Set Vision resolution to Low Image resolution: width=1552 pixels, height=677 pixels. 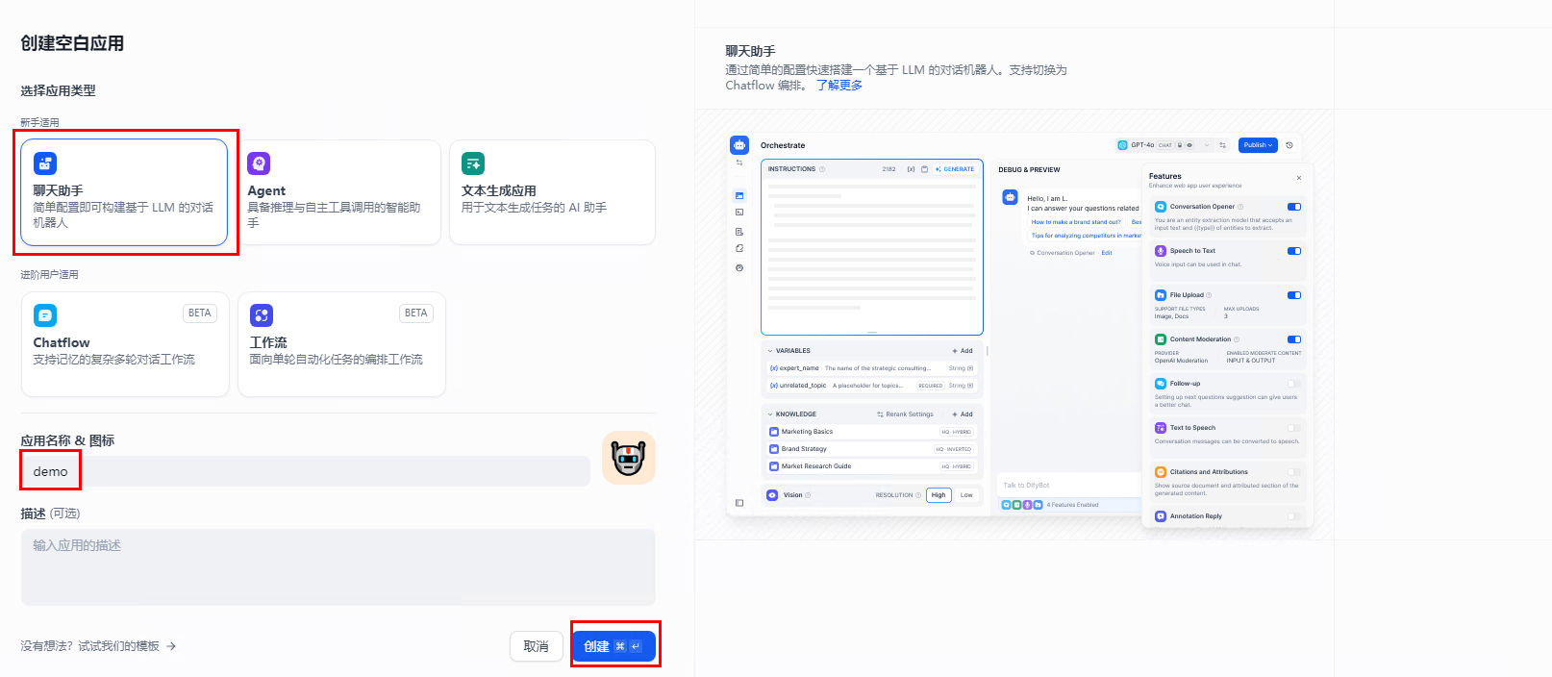click(x=966, y=495)
